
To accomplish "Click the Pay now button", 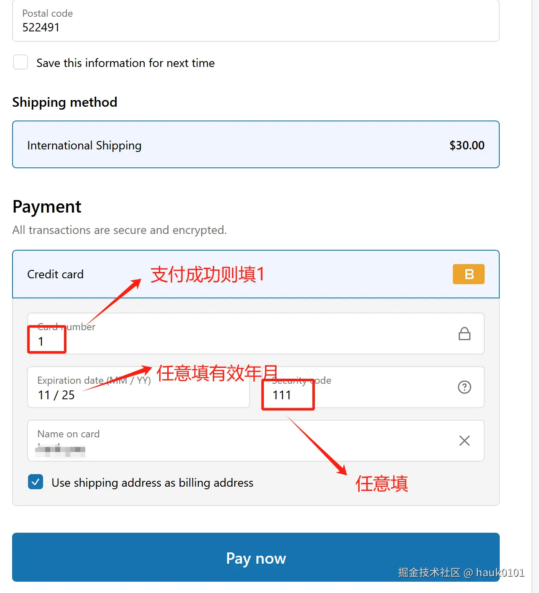I will (256, 557).
